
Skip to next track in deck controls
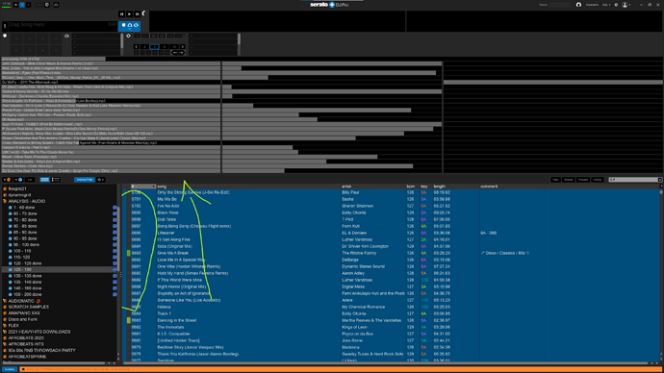(x=137, y=14)
